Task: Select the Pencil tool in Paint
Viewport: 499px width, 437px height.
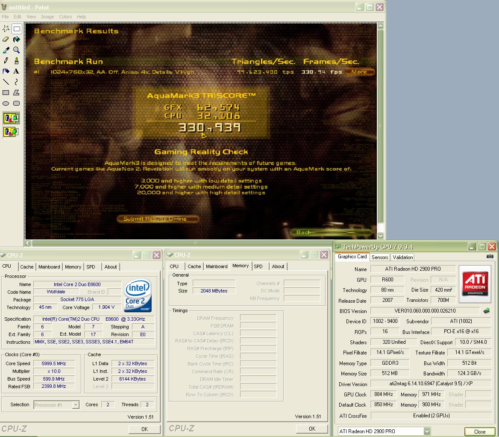Action: [6, 61]
